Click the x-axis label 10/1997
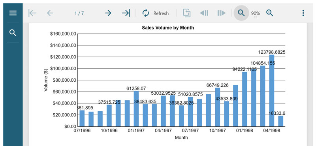Screen dimensions: 316x146 (x=218, y=131)
